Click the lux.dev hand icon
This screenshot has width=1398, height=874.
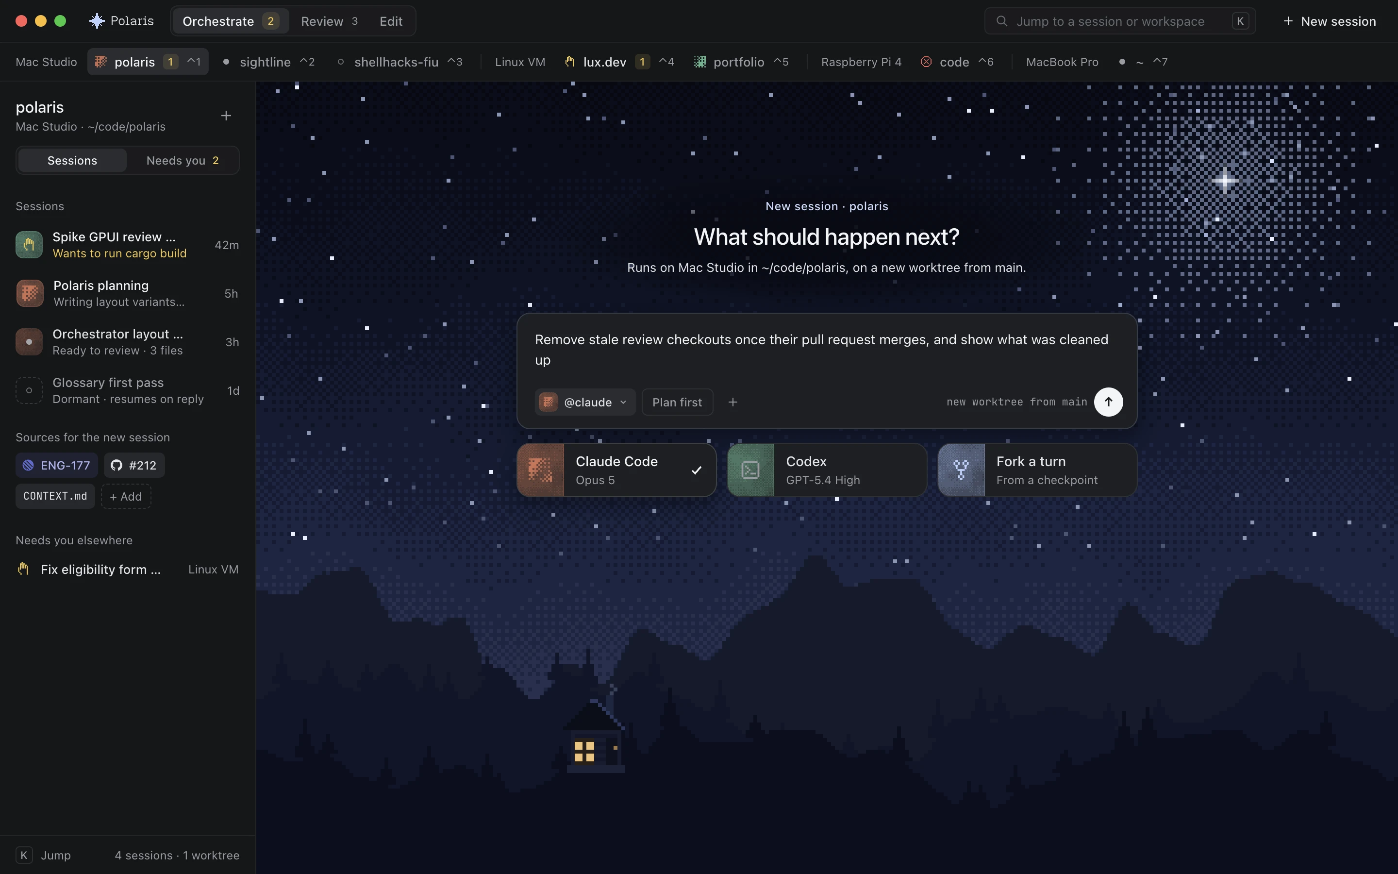pyautogui.click(x=569, y=62)
